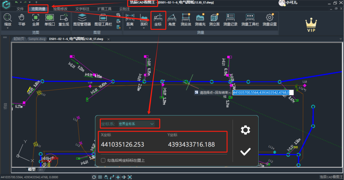Check 勾选后将坐标标在图上 checkbox
The image size is (344, 180).
coord(103,160)
